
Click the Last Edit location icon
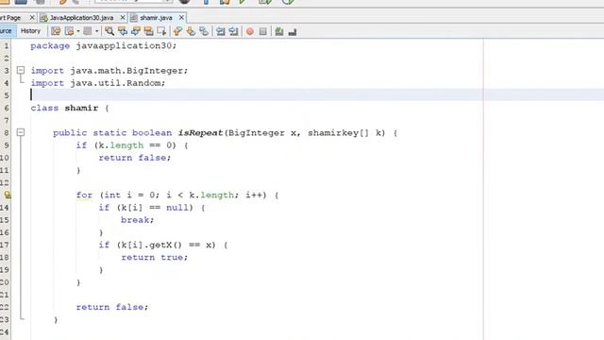56,31
